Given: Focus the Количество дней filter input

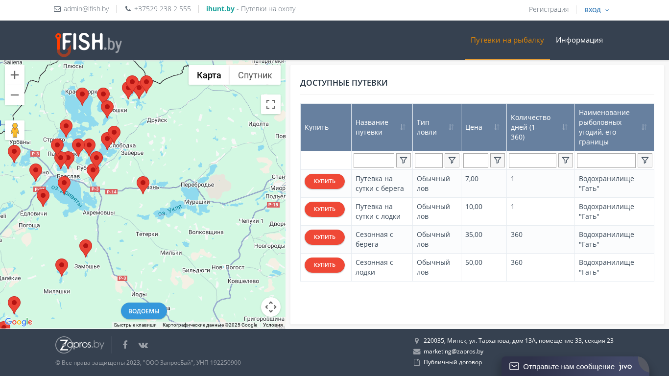Looking at the screenshot, I should pyautogui.click(x=532, y=160).
